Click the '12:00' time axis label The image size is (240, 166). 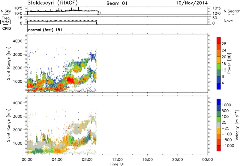117,160
